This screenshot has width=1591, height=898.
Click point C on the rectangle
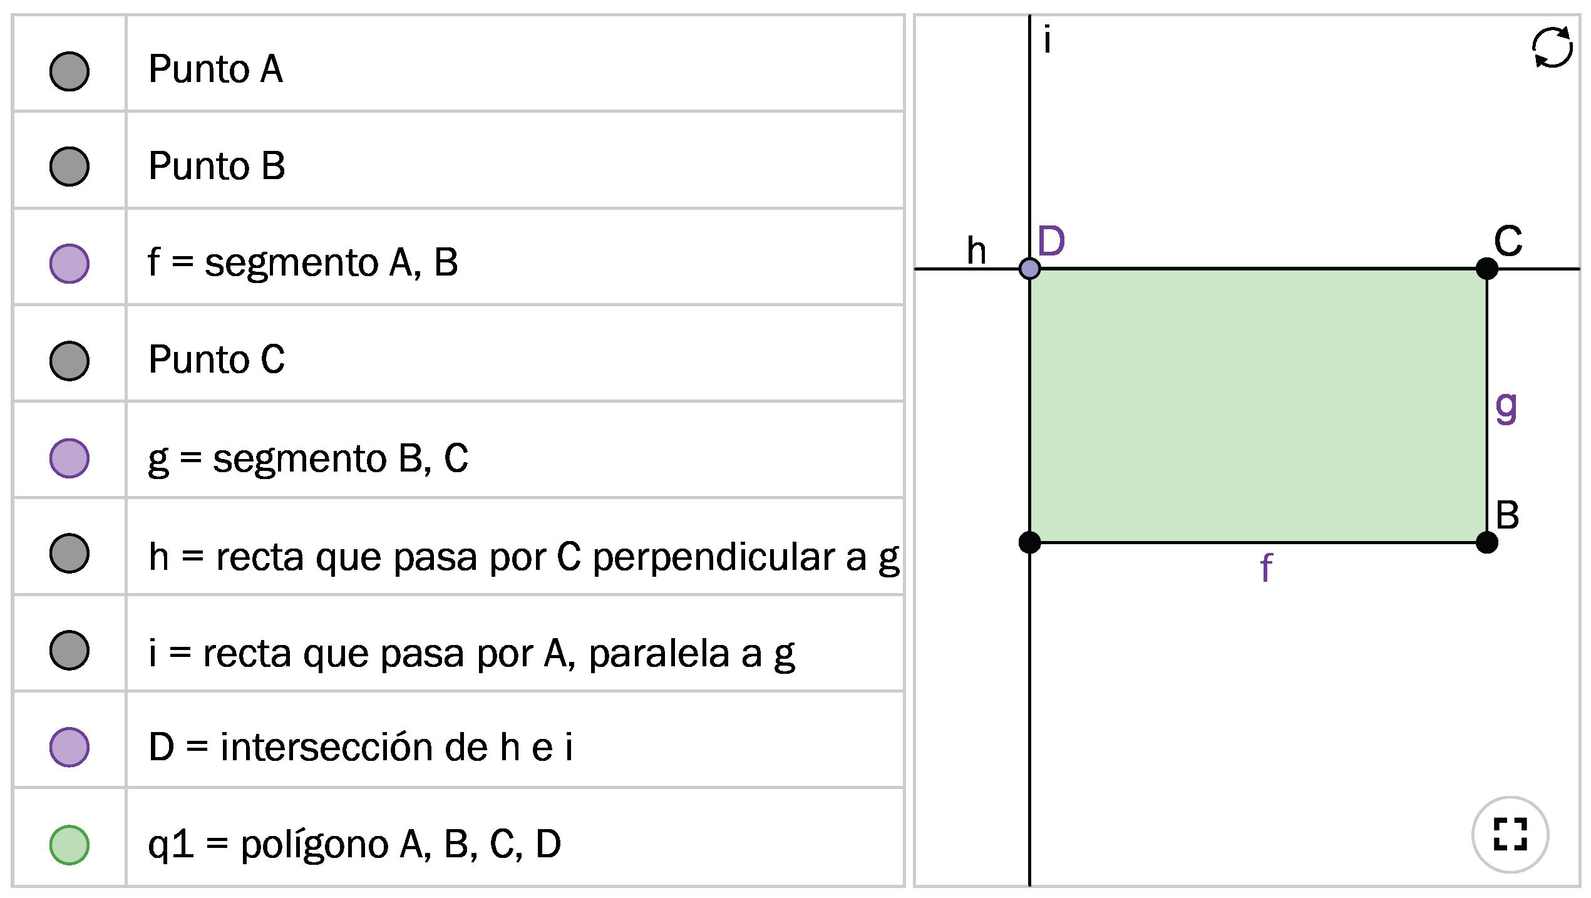[x=1486, y=269]
